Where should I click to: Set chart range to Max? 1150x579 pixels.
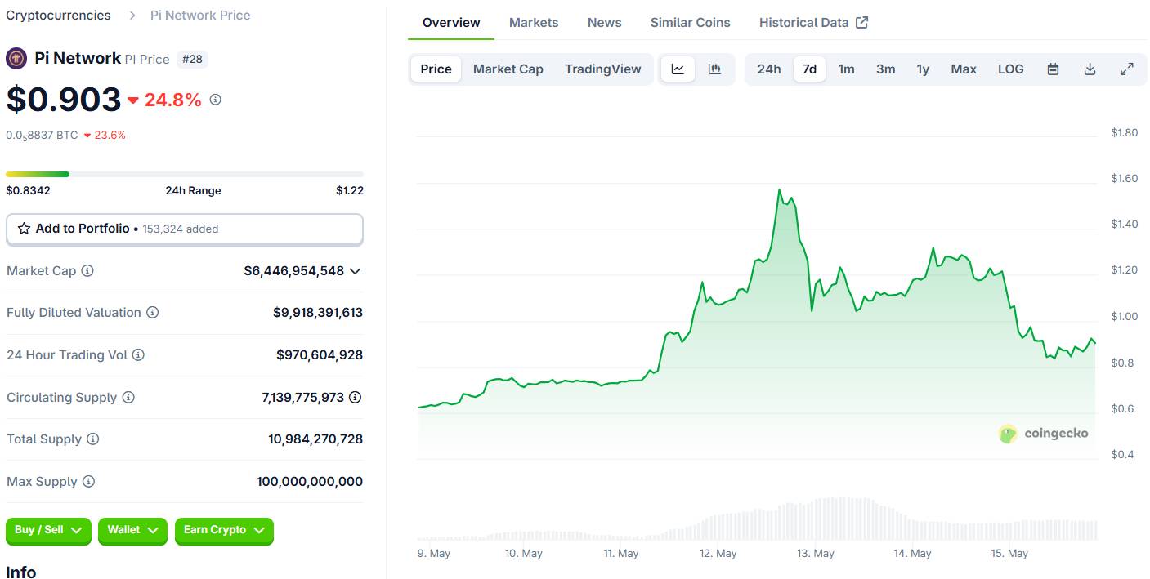[x=964, y=69]
